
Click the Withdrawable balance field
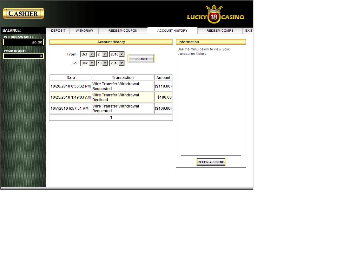tap(23, 42)
